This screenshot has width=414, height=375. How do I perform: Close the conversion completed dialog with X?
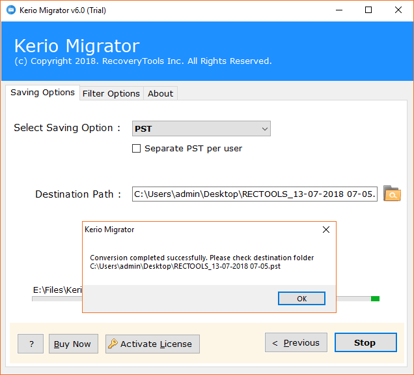[326, 230]
